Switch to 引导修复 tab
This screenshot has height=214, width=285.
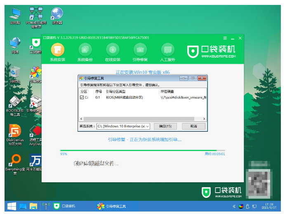click(140, 52)
